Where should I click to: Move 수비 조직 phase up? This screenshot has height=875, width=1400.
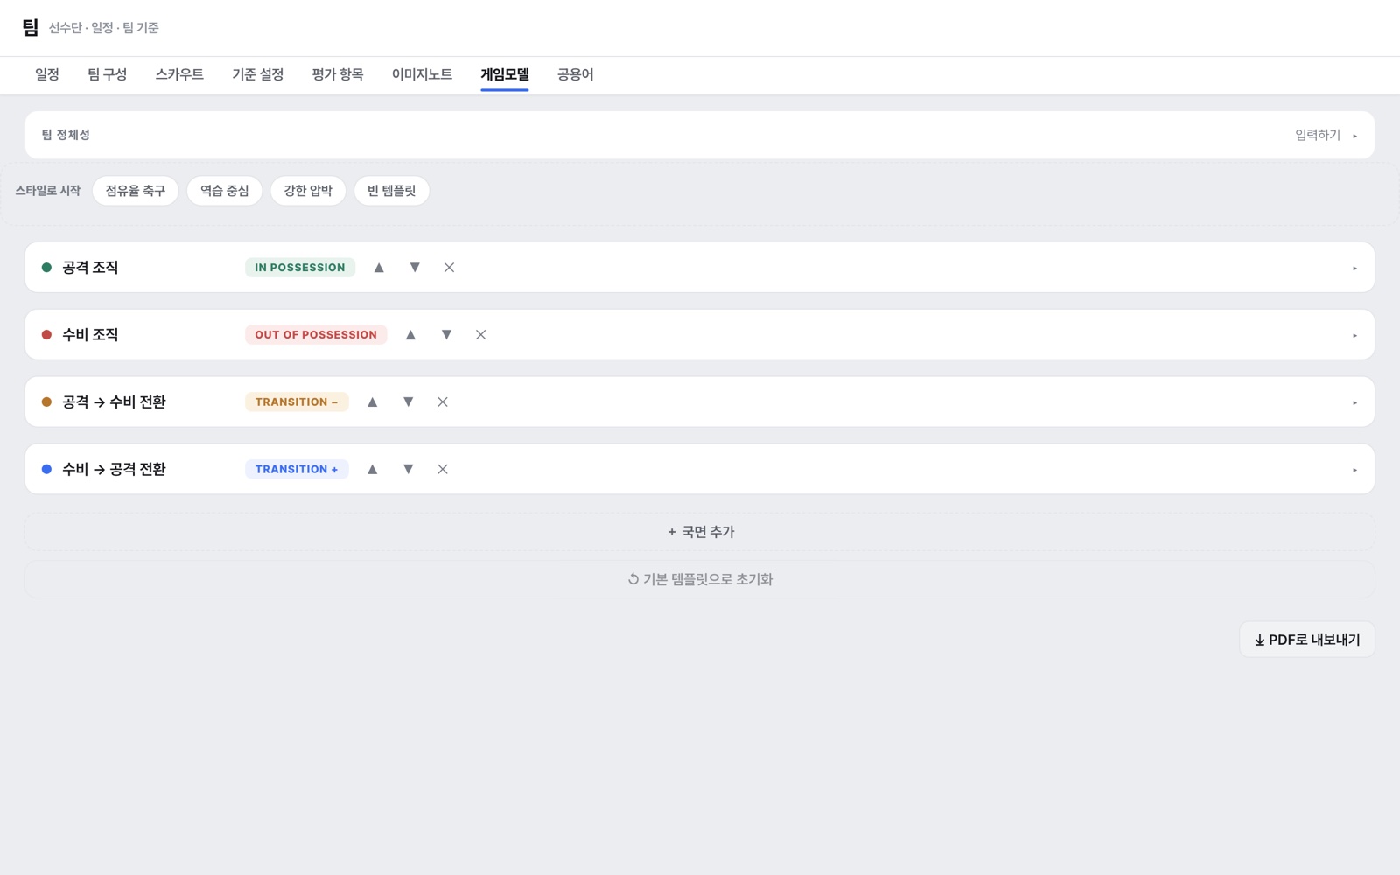[x=410, y=335]
